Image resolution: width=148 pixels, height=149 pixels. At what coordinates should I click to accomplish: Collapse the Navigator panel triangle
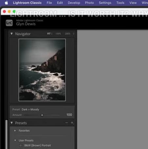11,34
